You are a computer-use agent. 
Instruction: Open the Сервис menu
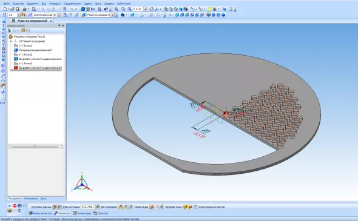tap(88, 4)
